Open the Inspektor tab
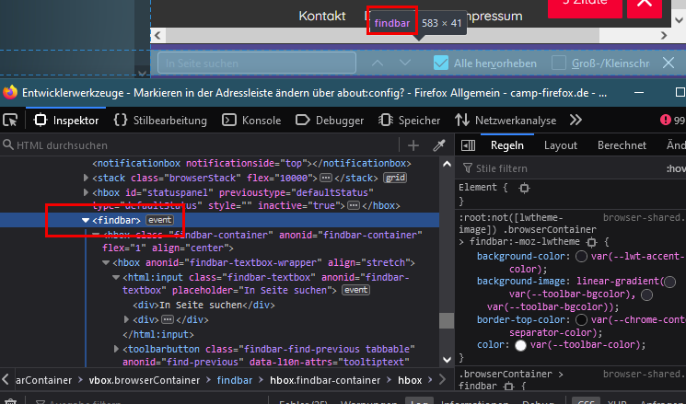This screenshot has height=404, width=686. (x=66, y=121)
